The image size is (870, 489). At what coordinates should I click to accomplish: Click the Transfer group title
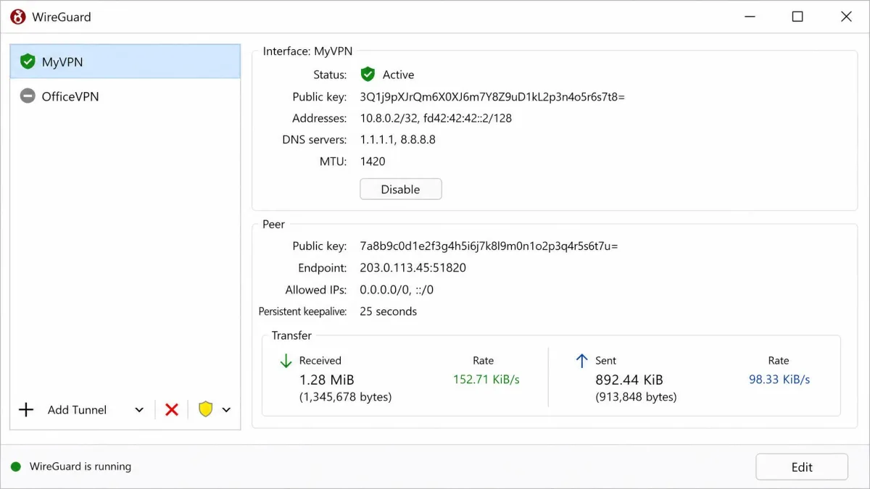tap(291, 335)
